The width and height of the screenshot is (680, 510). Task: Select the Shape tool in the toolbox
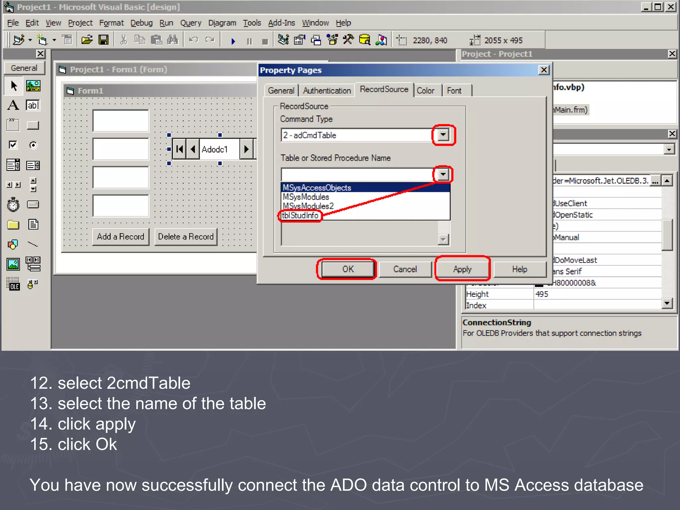pos(13,245)
